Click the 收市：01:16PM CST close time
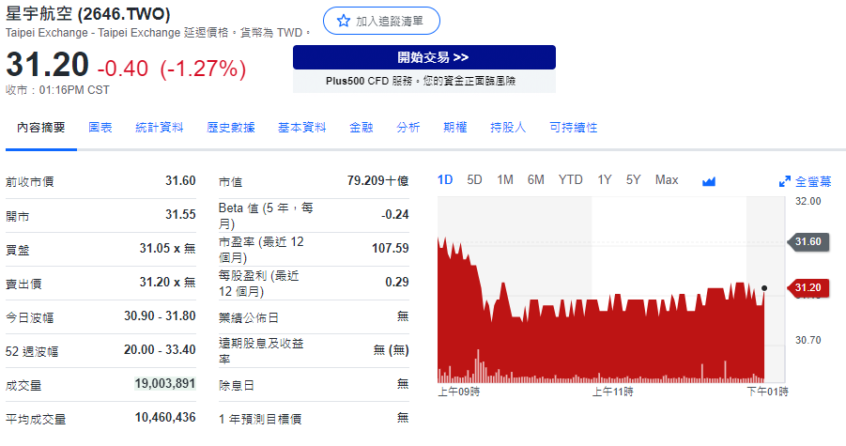This screenshot has width=846, height=446. (x=57, y=90)
